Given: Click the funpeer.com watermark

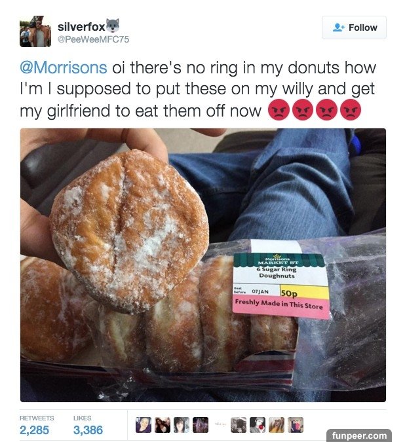Looking at the screenshot, I should pos(359,435).
